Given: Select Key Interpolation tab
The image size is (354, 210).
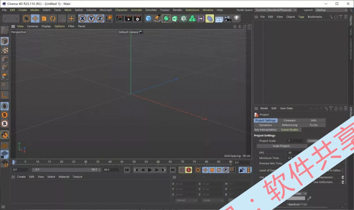Looking at the screenshot, I should pos(265,130).
